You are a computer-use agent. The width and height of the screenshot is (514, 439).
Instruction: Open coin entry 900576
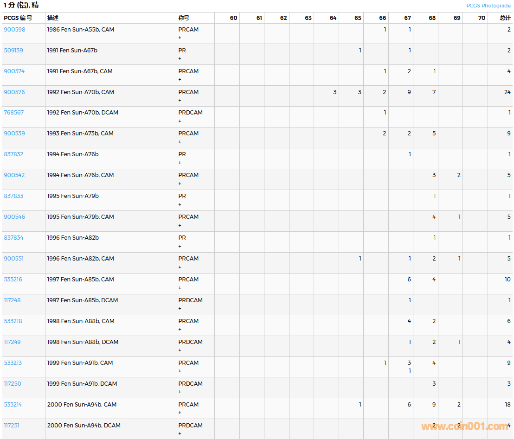pyautogui.click(x=14, y=92)
